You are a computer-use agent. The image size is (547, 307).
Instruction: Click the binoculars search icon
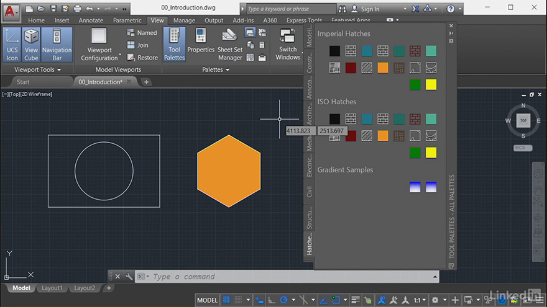click(x=342, y=9)
